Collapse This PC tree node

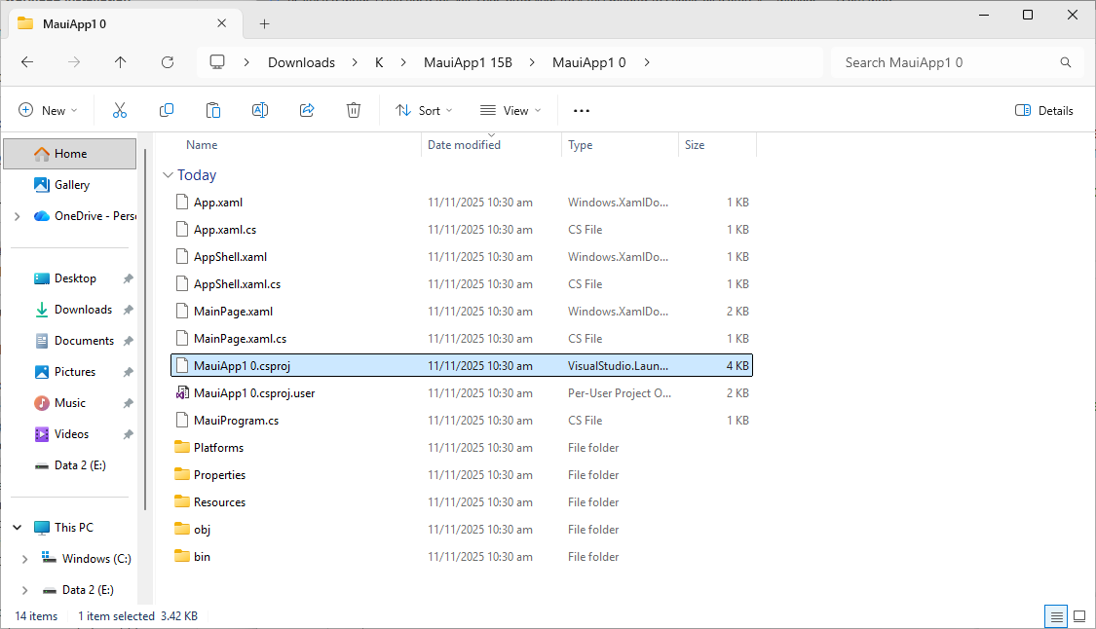(18, 528)
